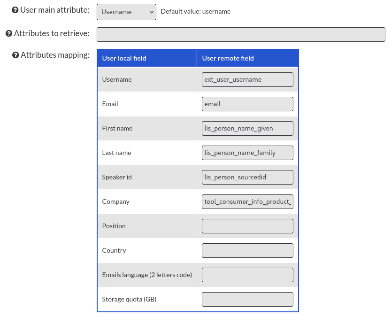Click the 'Country' local field cell
The image size is (391, 317).
(x=147, y=251)
